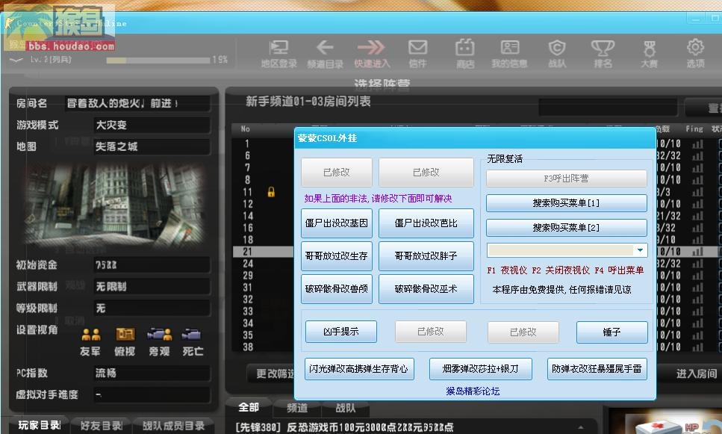Click 防弹衣改狂暴僵尸手雷 button
The image size is (722, 434).
click(597, 369)
